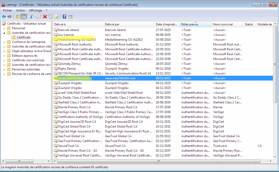Screen dimensions: 279x172
Task: Click certificate icon beside Certification Authority of WoSign
Action: pyautogui.click(x=56, y=117)
